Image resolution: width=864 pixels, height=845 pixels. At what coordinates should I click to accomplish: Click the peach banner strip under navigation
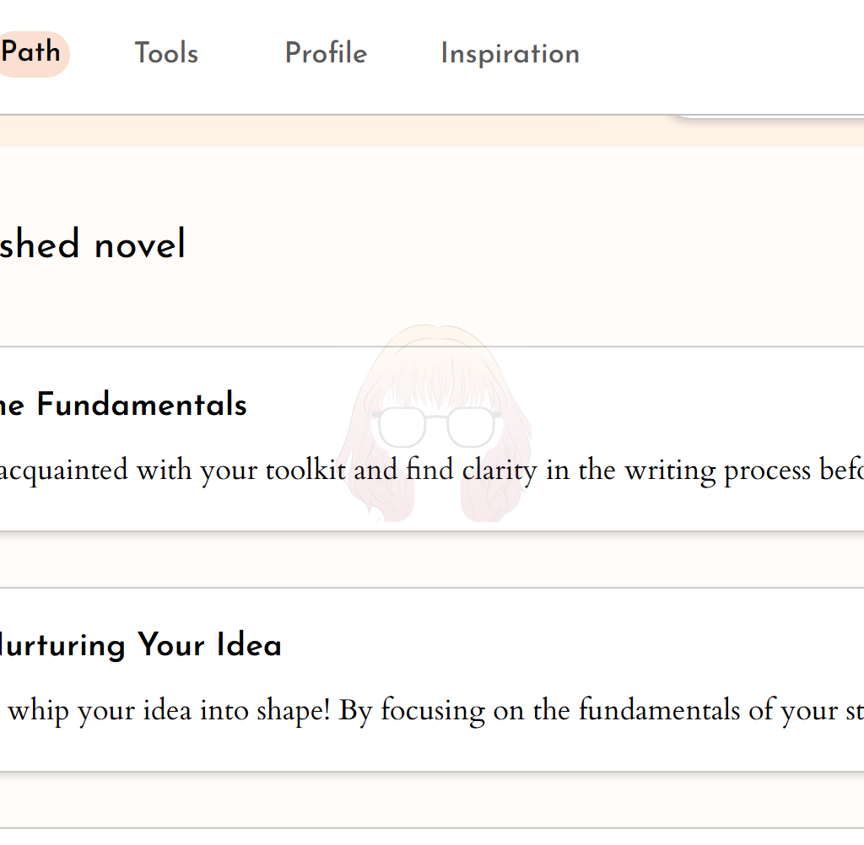pyautogui.click(x=432, y=132)
